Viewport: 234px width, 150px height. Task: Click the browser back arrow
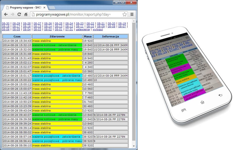(6, 15)
